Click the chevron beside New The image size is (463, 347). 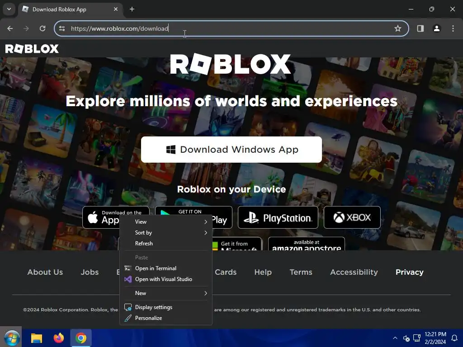click(x=206, y=293)
